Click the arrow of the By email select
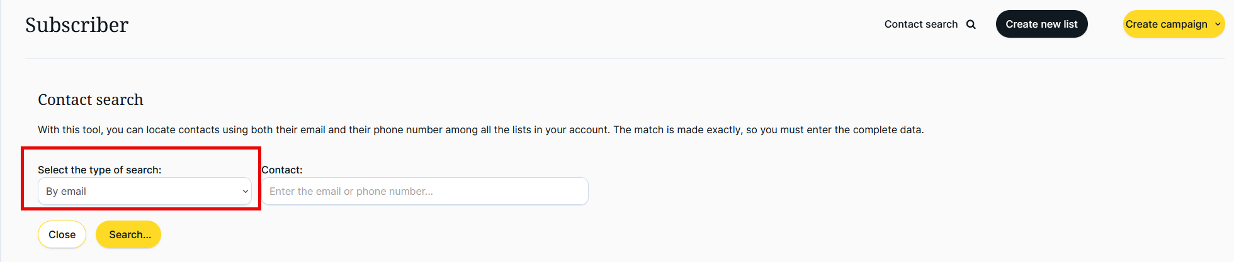Image resolution: width=1234 pixels, height=262 pixels. coord(245,192)
